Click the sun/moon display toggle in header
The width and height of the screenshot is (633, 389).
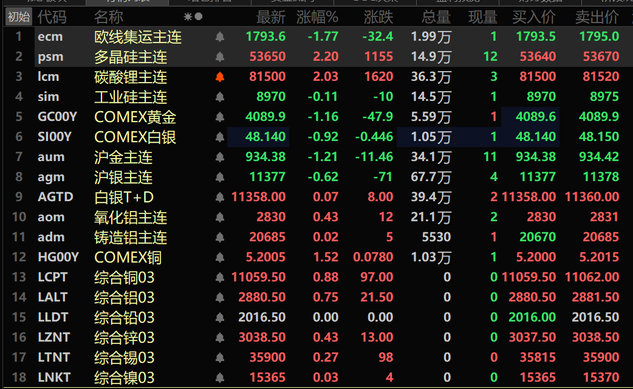(193, 17)
